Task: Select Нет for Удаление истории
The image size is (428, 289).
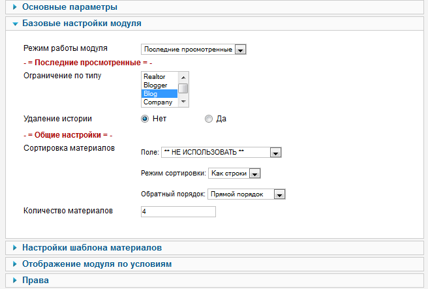Action: point(145,119)
